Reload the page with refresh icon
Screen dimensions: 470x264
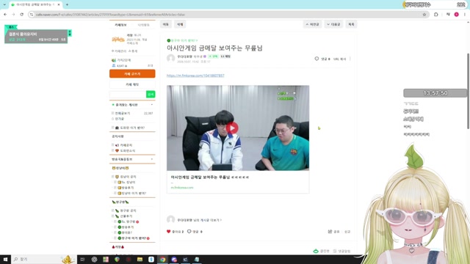[x=21, y=15]
